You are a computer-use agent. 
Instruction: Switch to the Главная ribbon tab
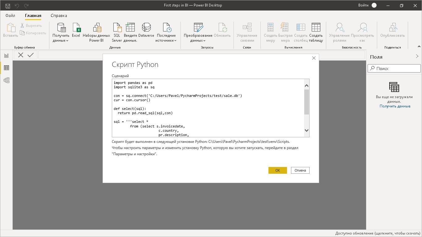pyautogui.click(x=33, y=15)
